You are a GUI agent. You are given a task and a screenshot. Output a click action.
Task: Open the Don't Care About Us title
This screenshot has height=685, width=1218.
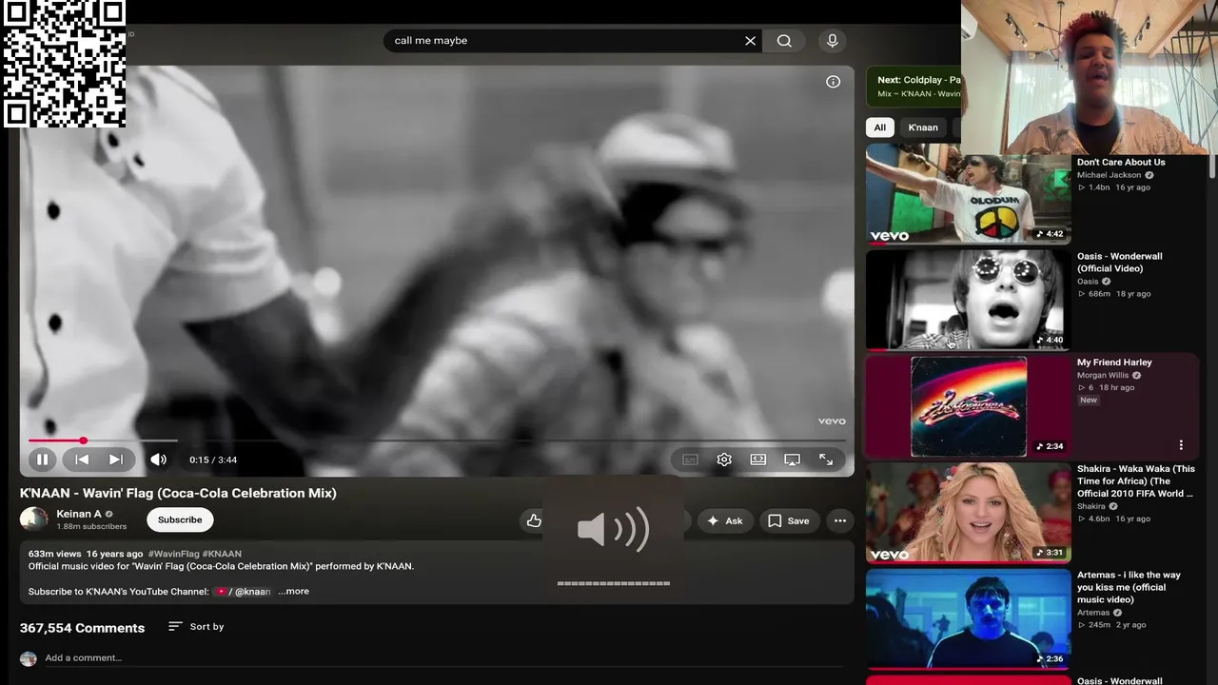tap(1121, 162)
